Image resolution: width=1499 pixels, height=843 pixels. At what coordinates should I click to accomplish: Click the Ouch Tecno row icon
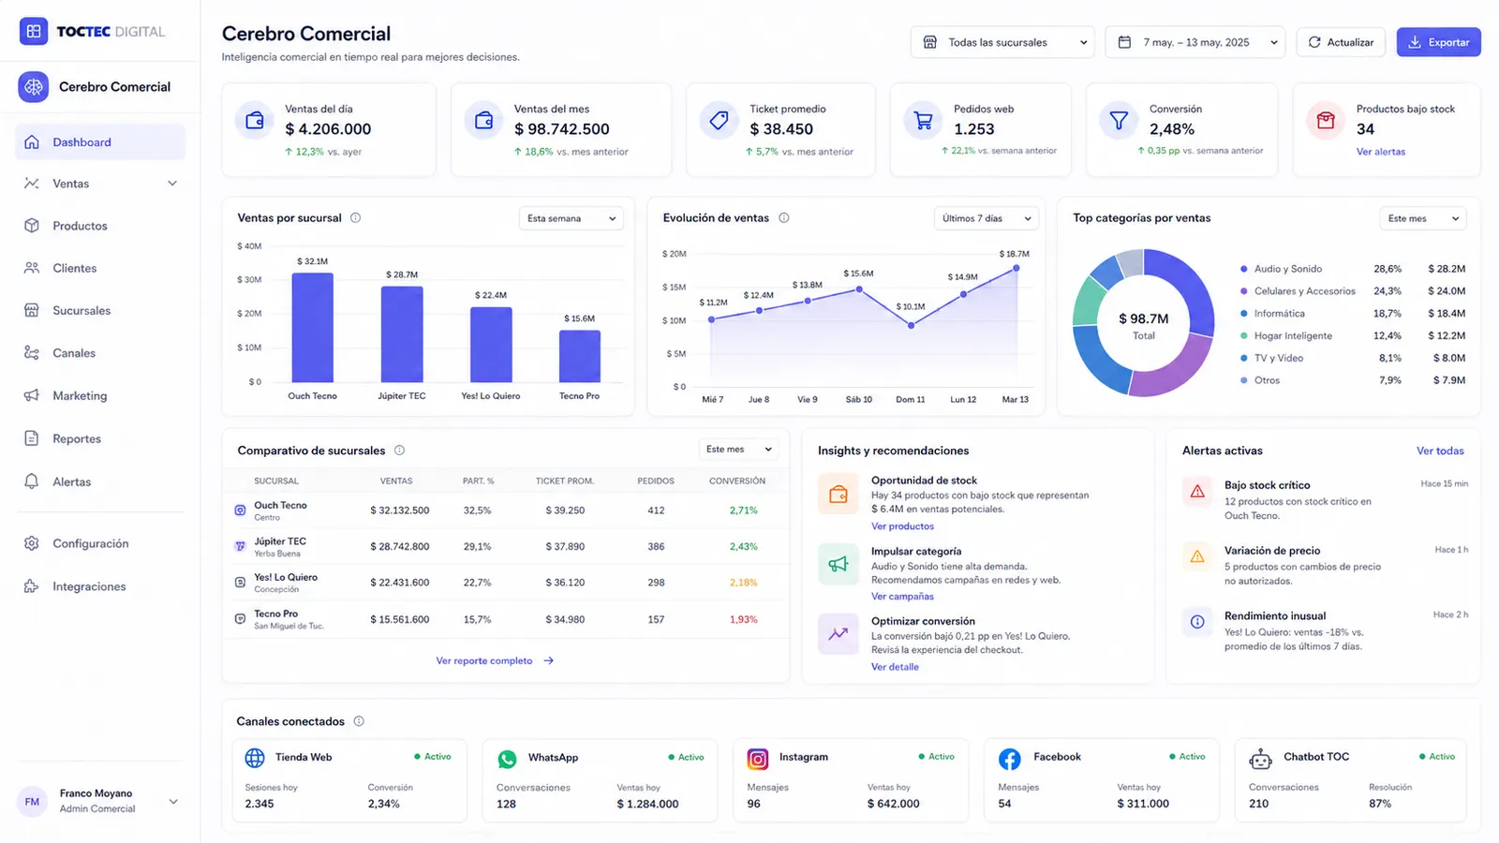(240, 510)
